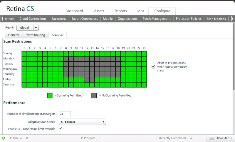Switch to the General tab
Image resolution: width=235 pixels, height=142 pixels.
14,35
